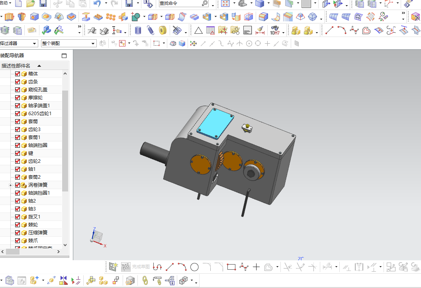This screenshot has height=288, width=421.
Task: Open a file with the folder icon
Action: pos(31,3)
